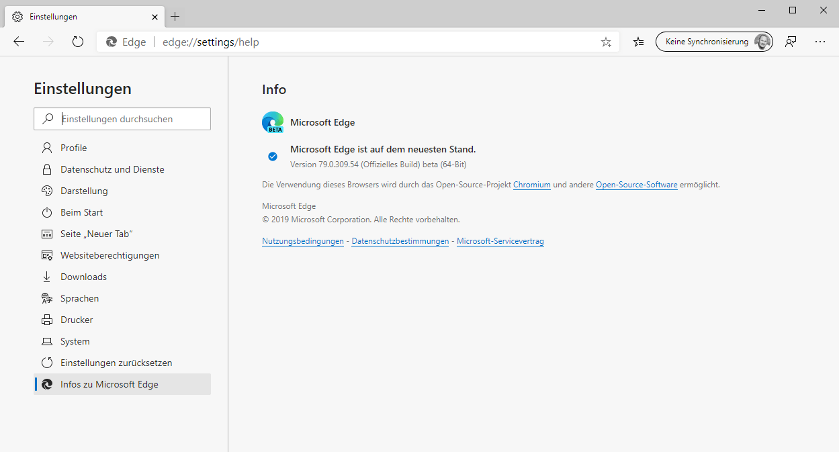The height and width of the screenshot is (452, 839).
Task: Open a new tab with plus icon
Action: [x=175, y=16]
